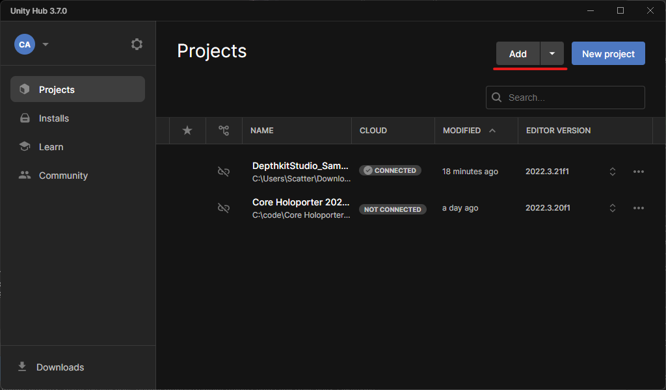Click the CA account avatar
Screen dimensions: 666x390
(25, 44)
